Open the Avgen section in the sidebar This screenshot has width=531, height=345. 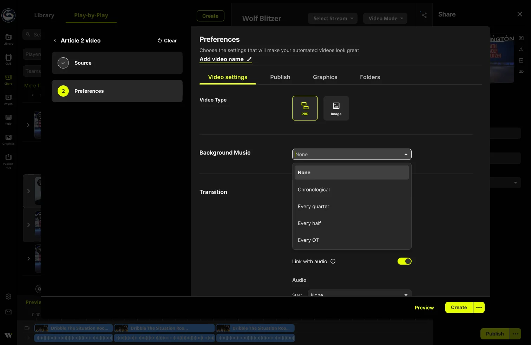point(8,99)
